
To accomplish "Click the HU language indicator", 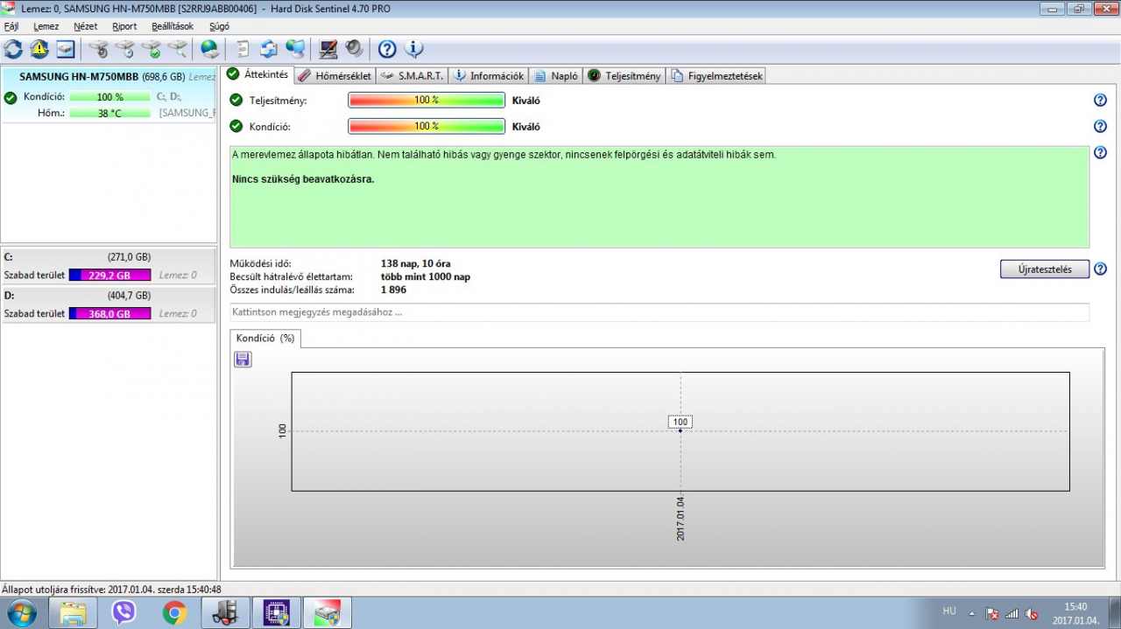I will click(x=949, y=612).
